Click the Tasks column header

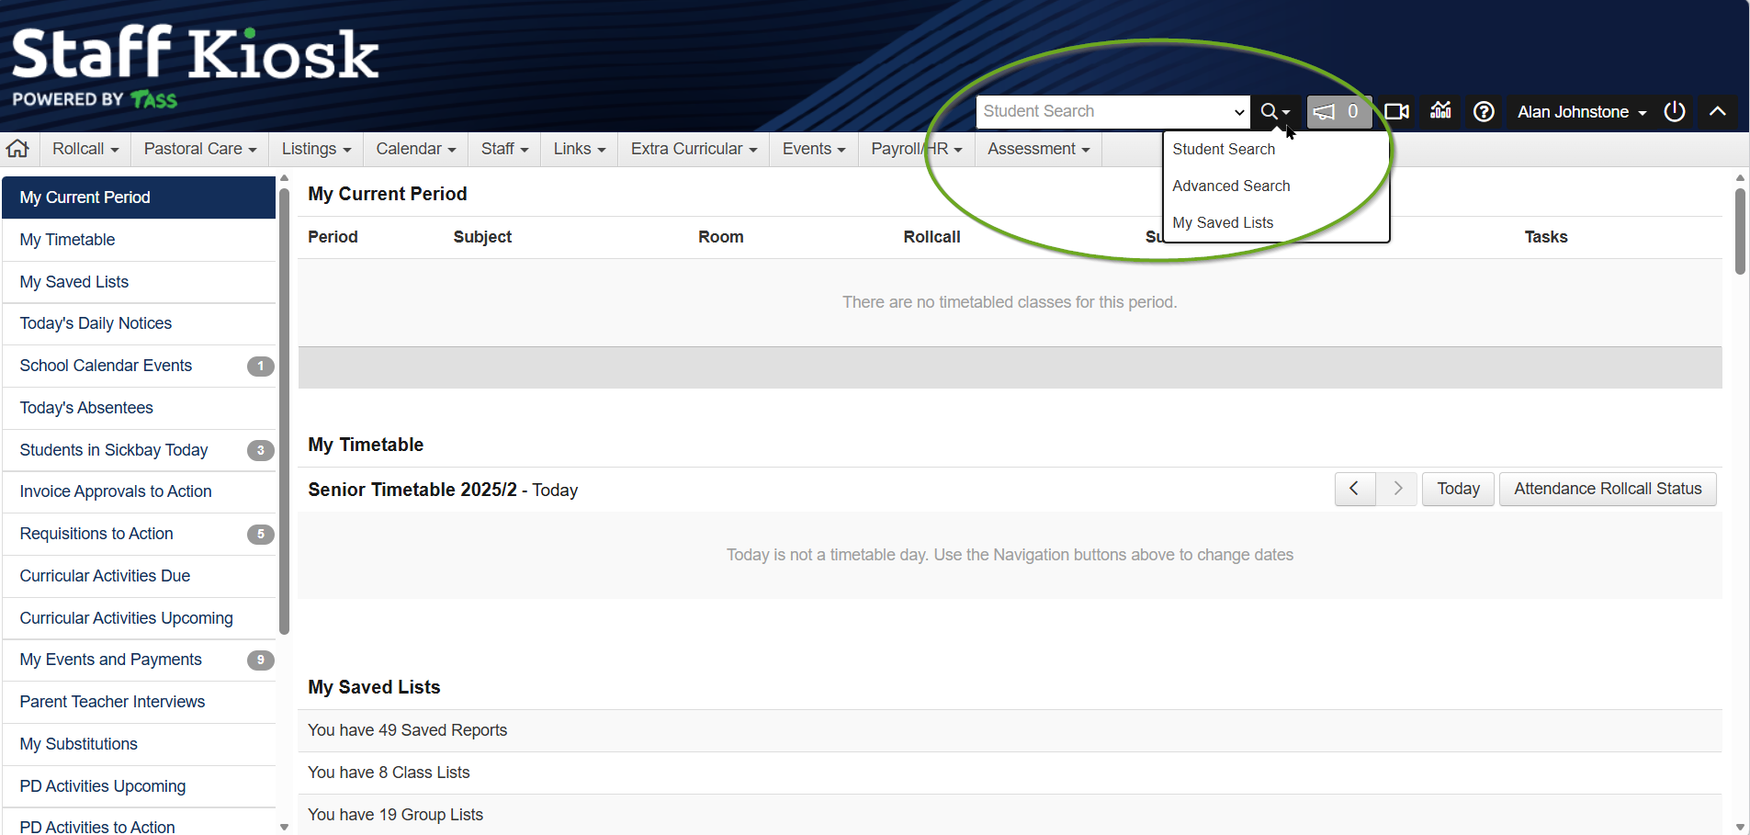point(1546,237)
